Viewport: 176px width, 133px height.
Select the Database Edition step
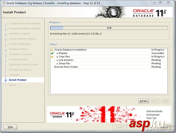[18, 49]
